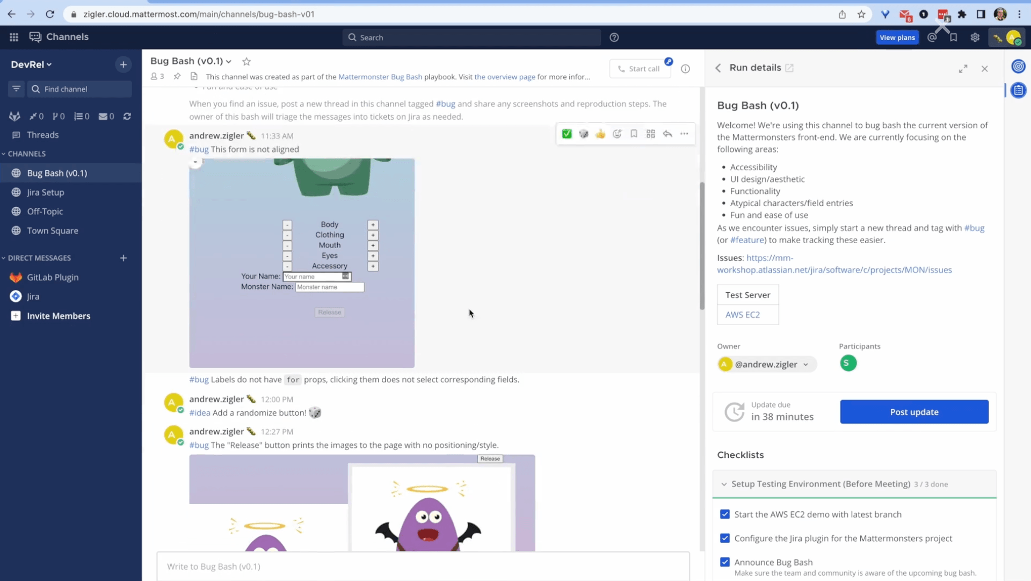This screenshot has width=1031, height=581.
Task: Click the channel filter icon
Action: [16, 89]
